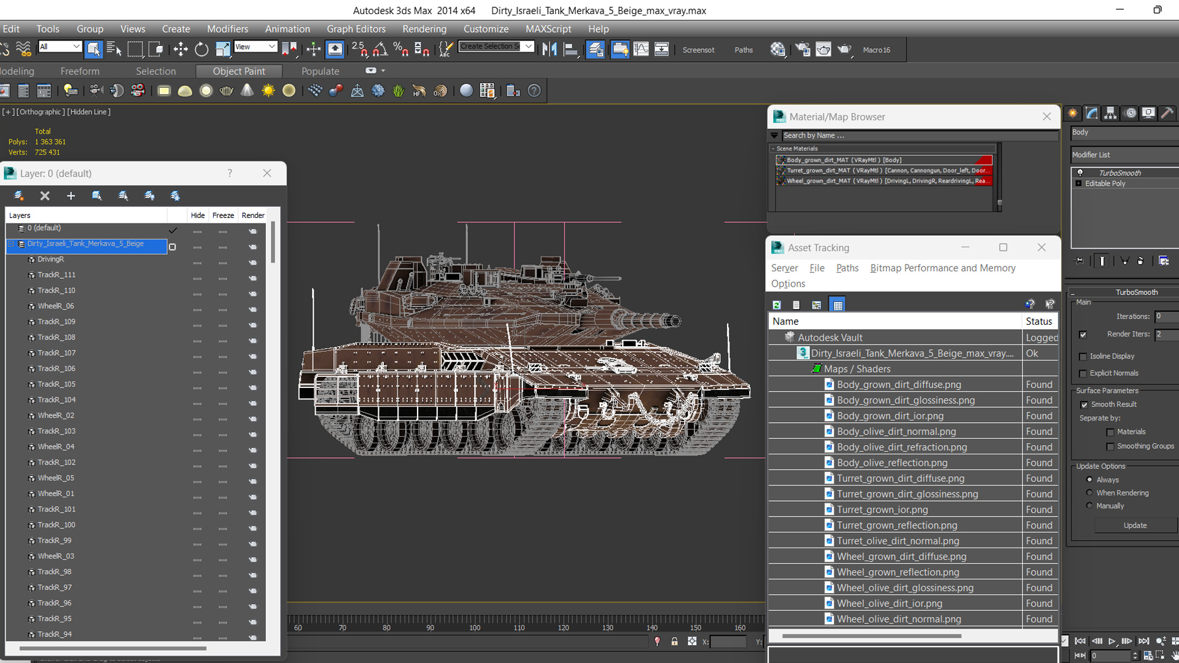Click the Go to End playback icon
The image size is (1179, 663).
pyautogui.click(x=1143, y=641)
